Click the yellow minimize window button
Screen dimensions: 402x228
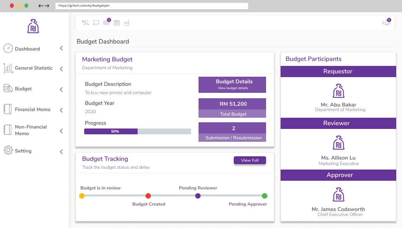pyautogui.click(x=19, y=6)
